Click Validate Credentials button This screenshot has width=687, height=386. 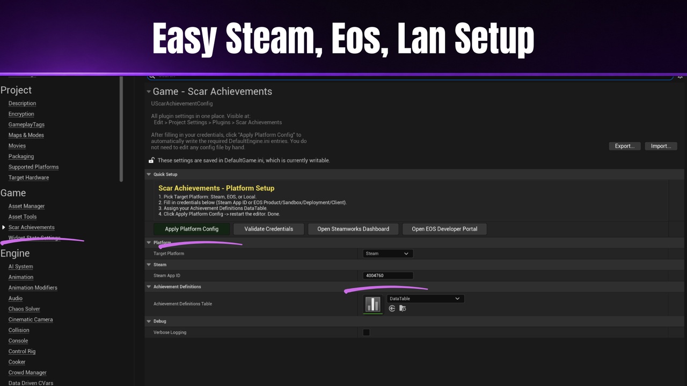pos(269,229)
